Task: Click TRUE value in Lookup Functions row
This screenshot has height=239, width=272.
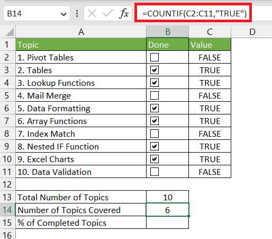Action: pyautogui.click(x=210, y=83)
